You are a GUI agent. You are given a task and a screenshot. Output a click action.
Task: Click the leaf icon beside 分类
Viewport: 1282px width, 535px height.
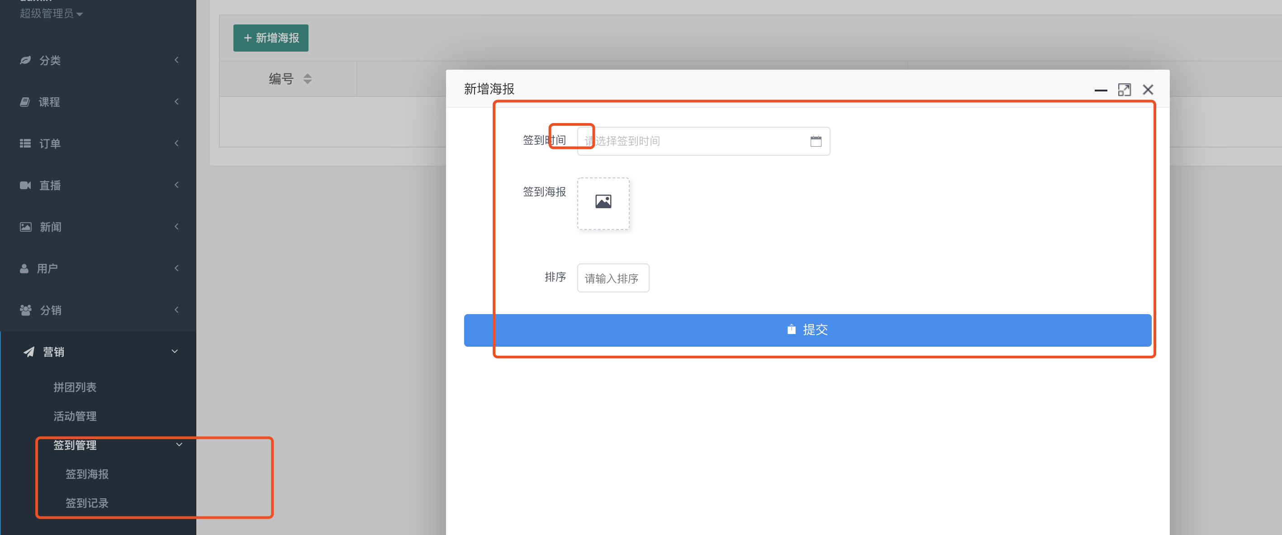coord(25,60)
